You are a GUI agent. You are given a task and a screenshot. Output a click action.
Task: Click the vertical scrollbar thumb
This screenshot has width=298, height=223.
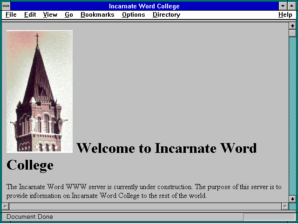click(292, 33)
